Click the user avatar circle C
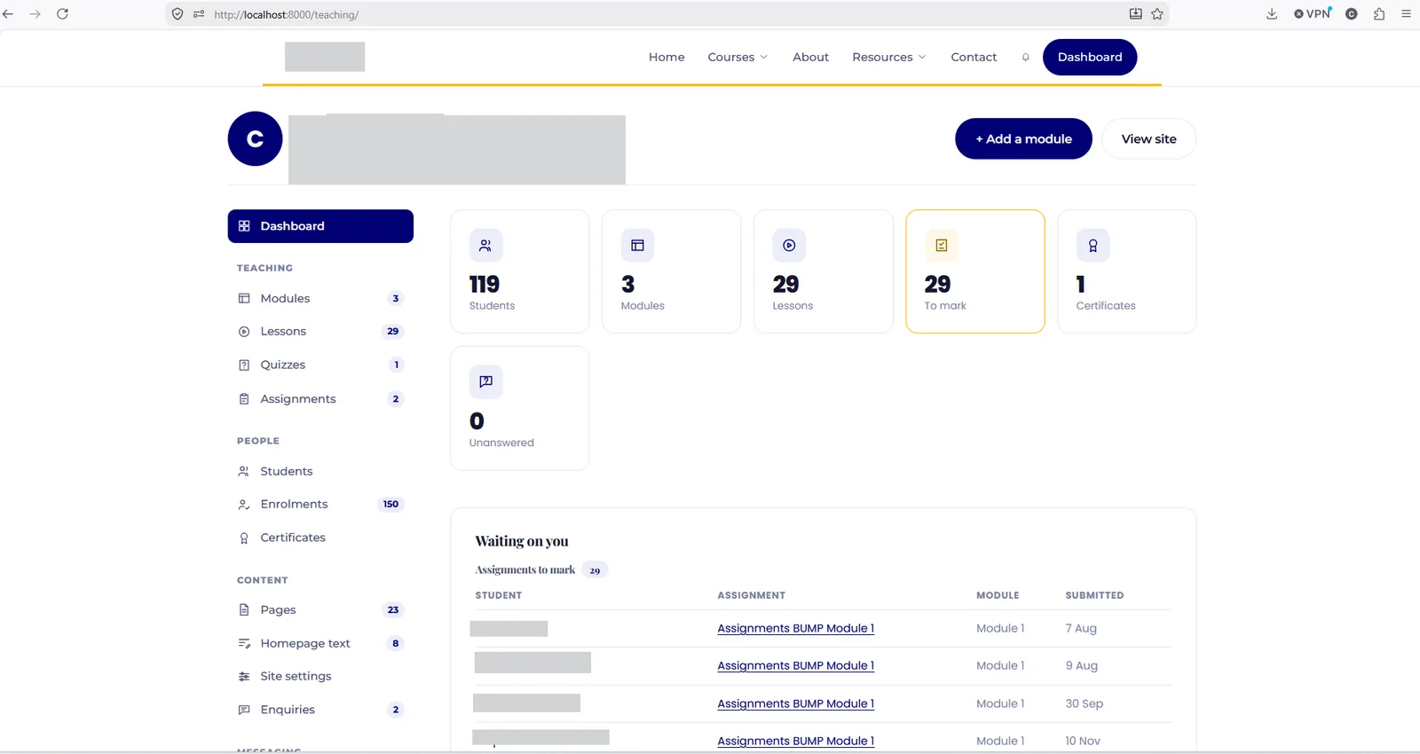This screenshot has width=1420, height=754. [255, 138]
